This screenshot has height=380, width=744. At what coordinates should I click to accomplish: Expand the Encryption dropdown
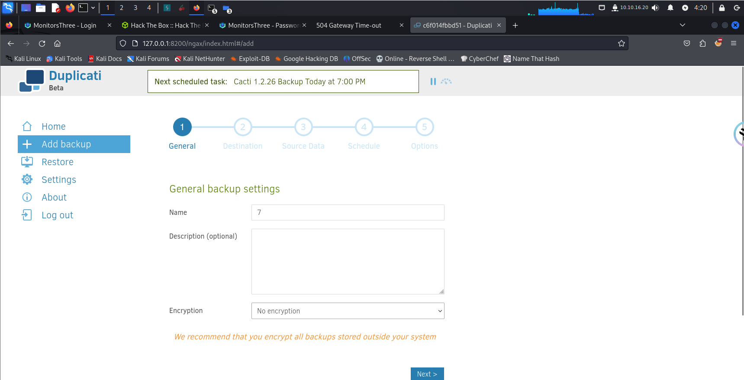(348, 311)
